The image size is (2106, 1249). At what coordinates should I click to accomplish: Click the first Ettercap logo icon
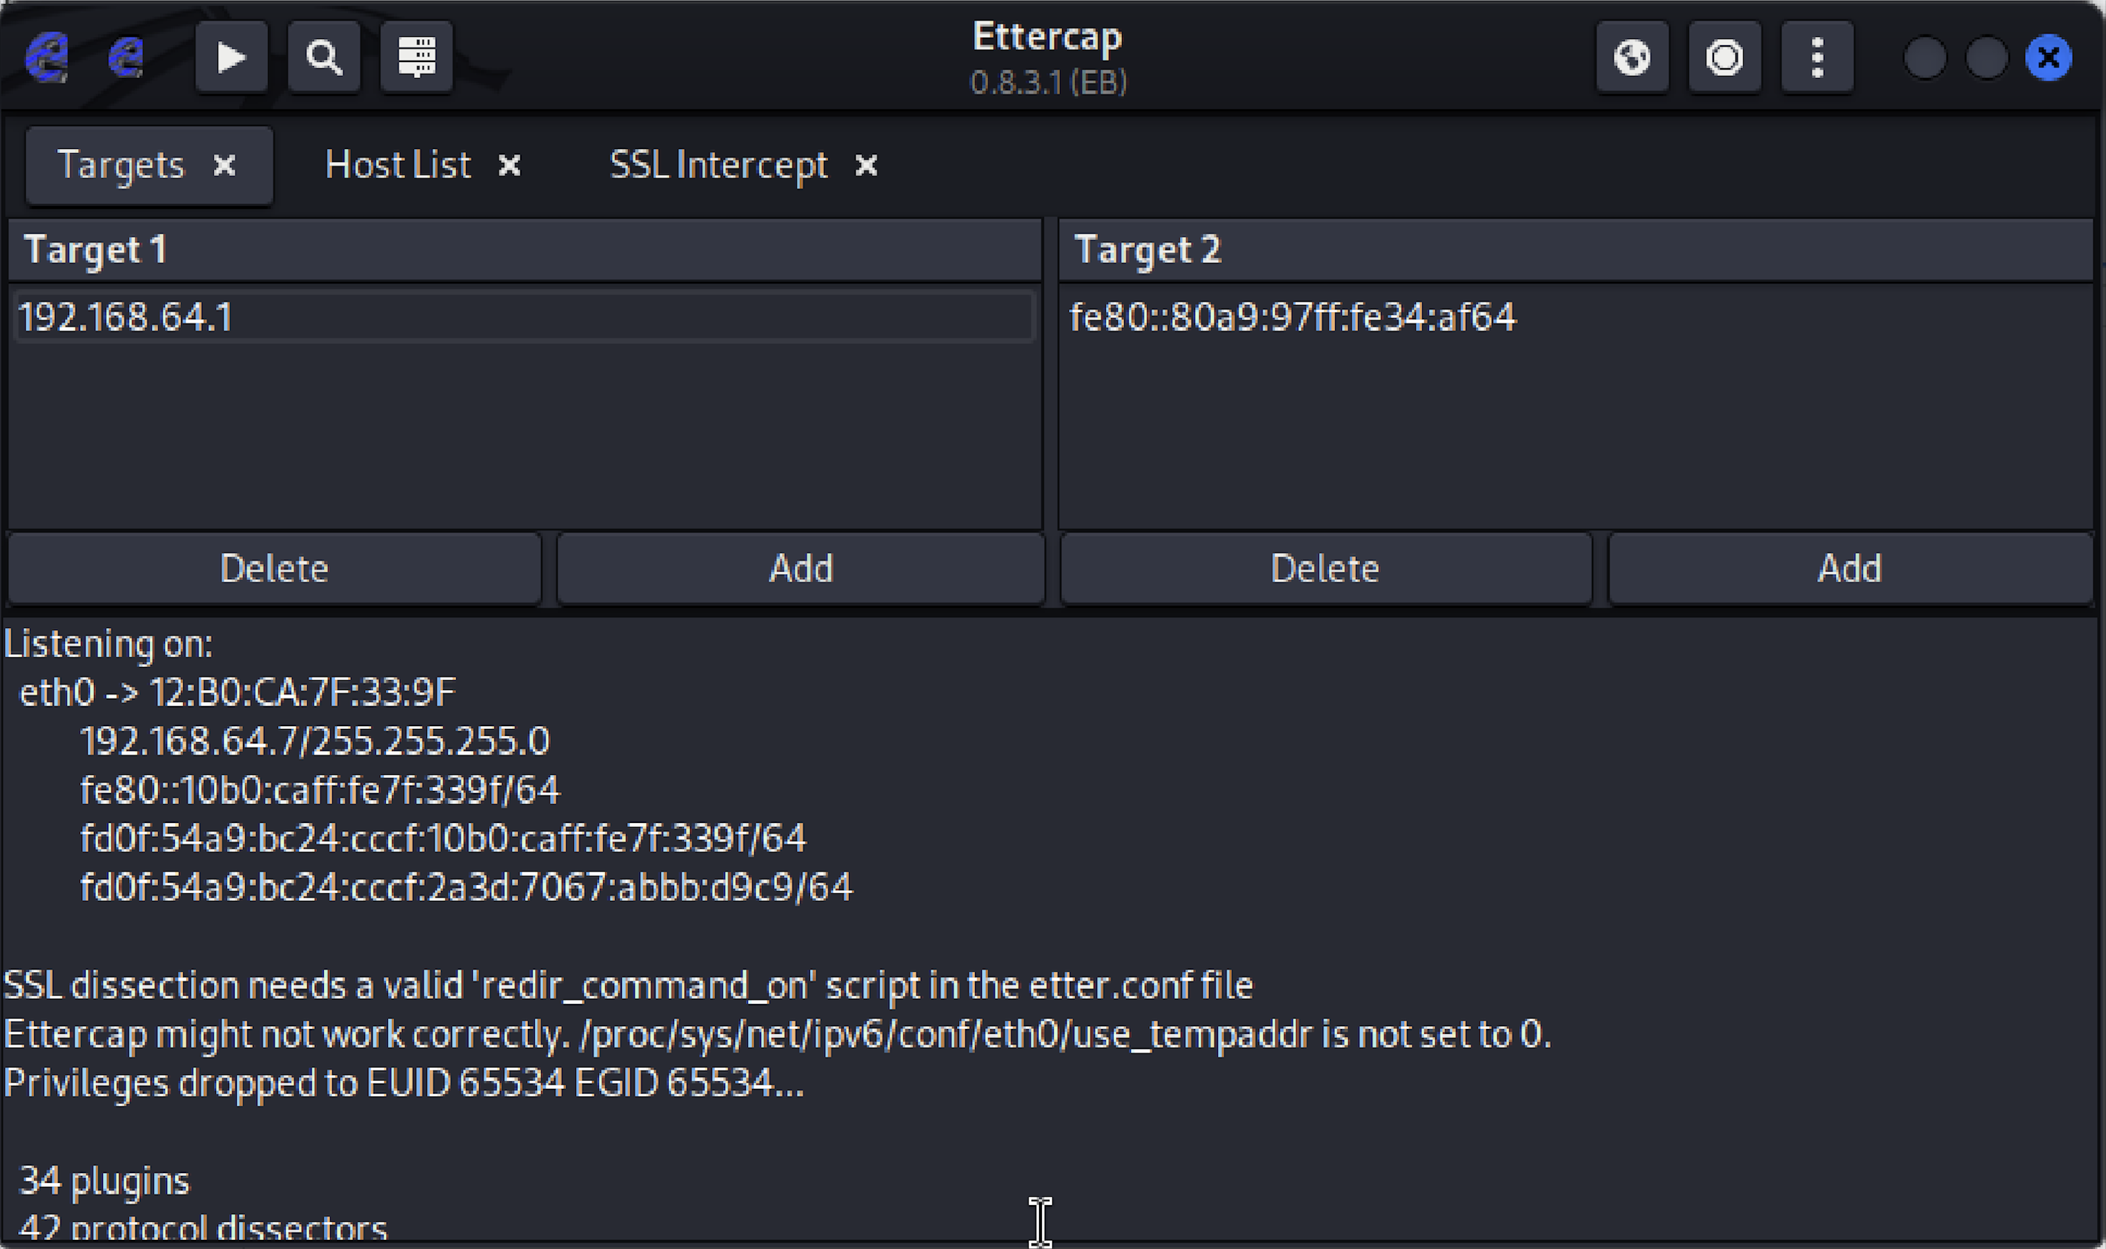click(47, 57)
